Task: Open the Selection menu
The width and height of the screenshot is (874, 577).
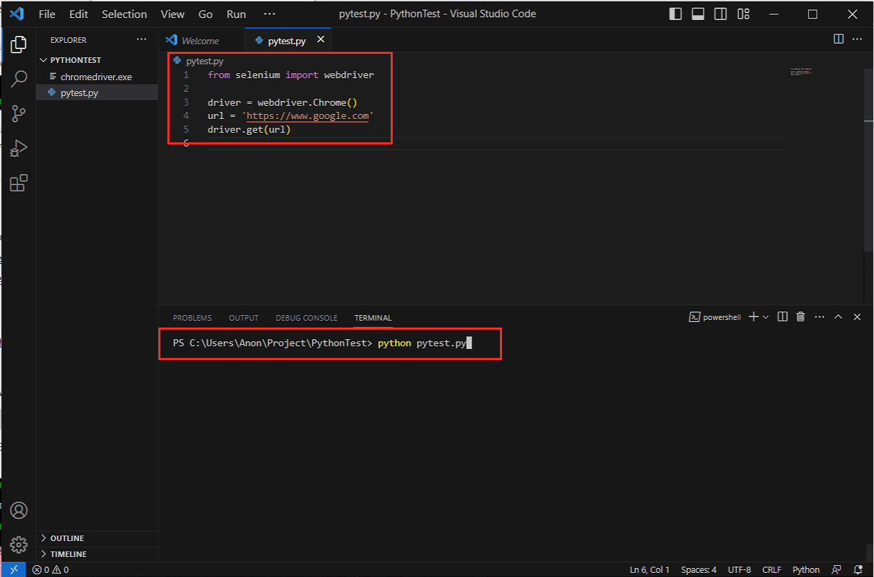Action: pos(124,14)
